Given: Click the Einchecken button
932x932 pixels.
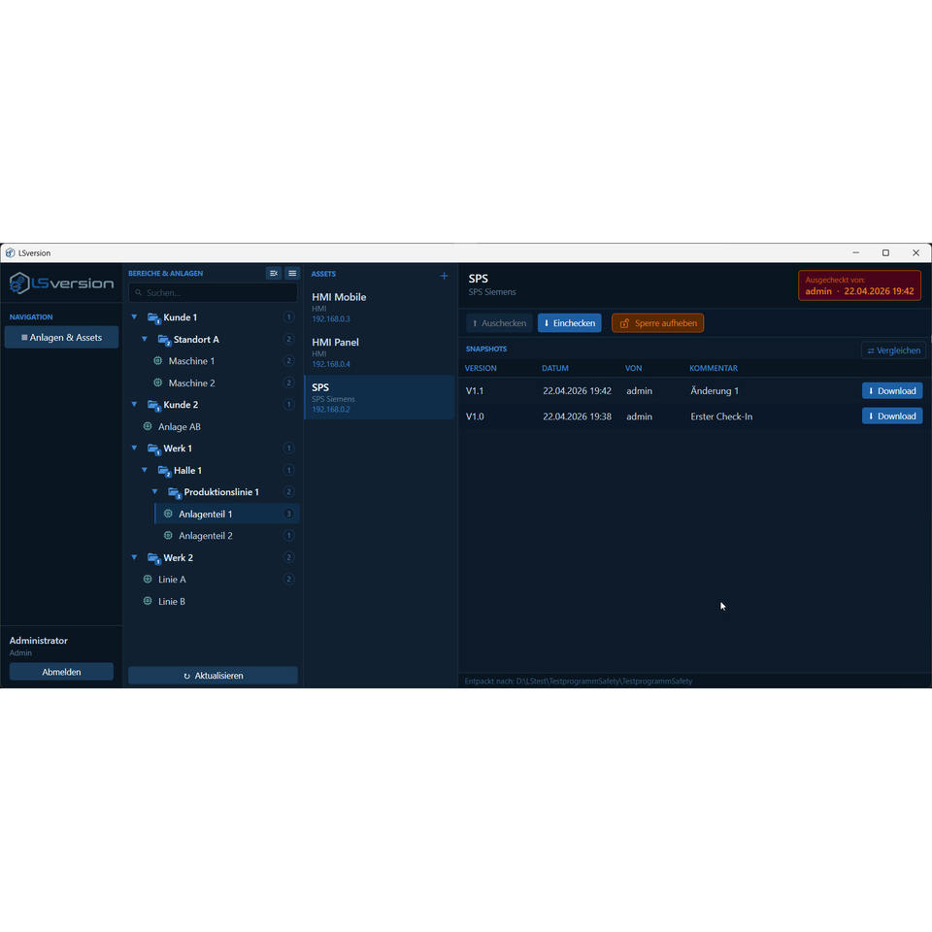Looking at the screenshot, I should (570, 322).
